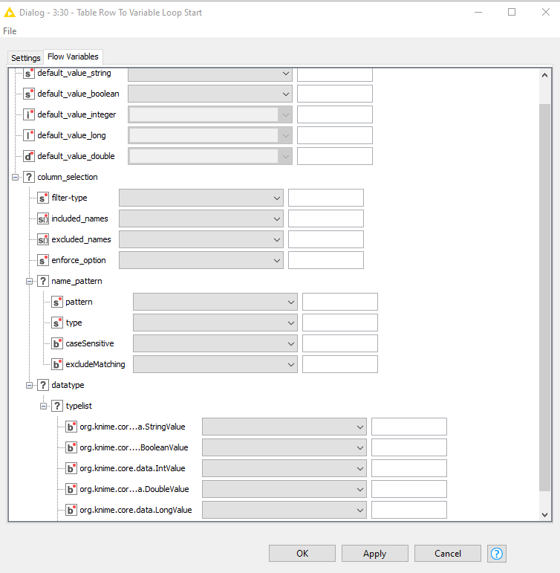This screenshot has width=560, height=573.
Task: Collapse the typelist tree node
Action: pyautogui.click(x=44, y=406)
